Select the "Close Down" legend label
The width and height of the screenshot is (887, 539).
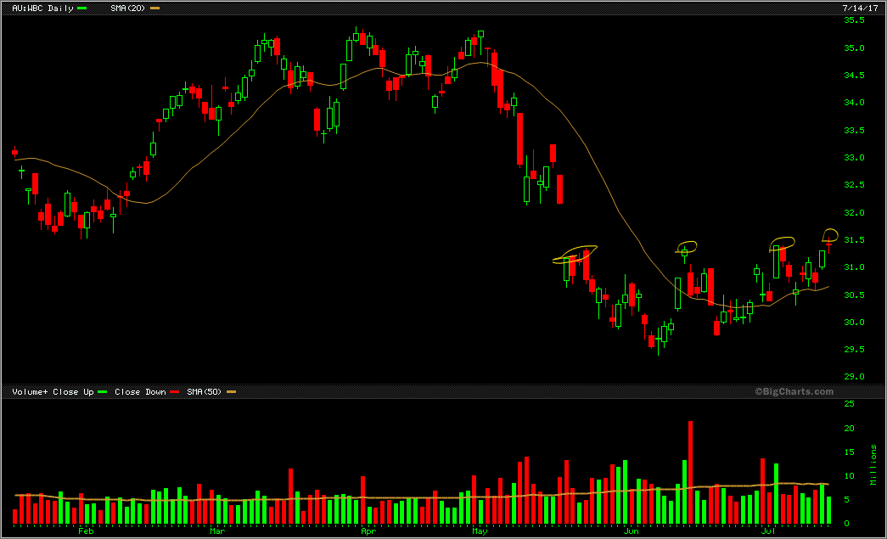pos(140,392)
